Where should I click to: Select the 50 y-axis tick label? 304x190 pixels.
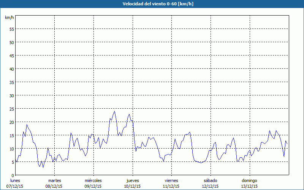click(11, 42)
